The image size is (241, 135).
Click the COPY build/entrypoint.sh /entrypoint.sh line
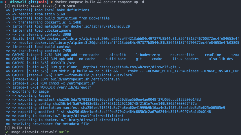coord(66,79)
